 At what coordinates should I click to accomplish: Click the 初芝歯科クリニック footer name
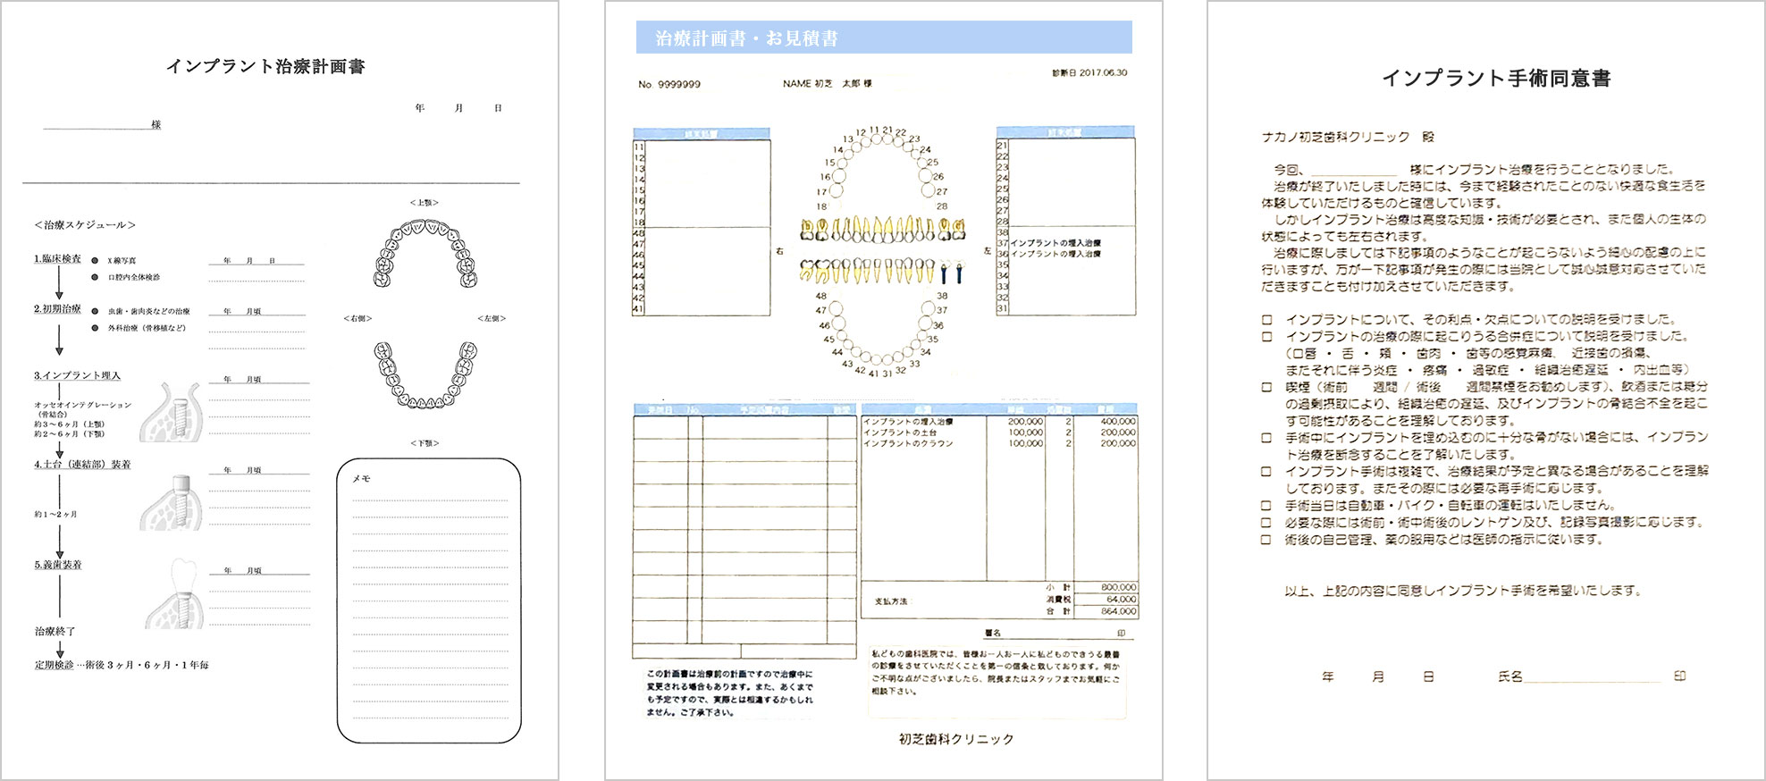point(956,739)
